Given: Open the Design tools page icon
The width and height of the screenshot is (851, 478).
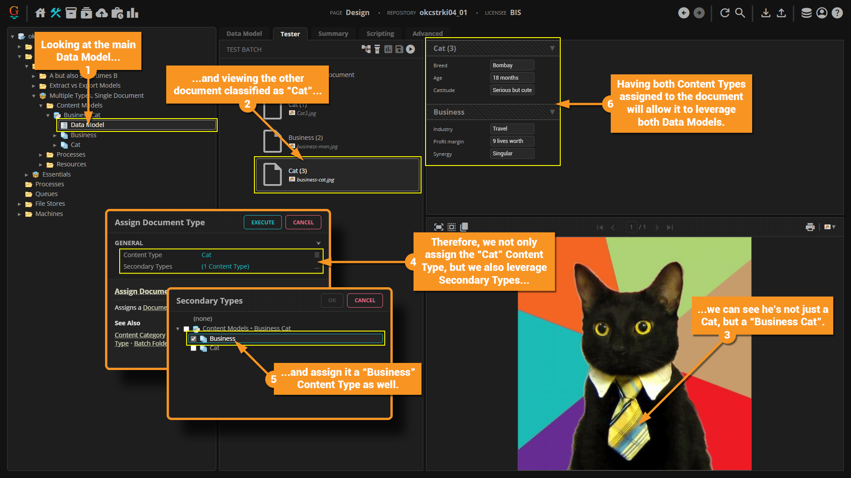Looking at the screenshot, I should click(56, 13).
